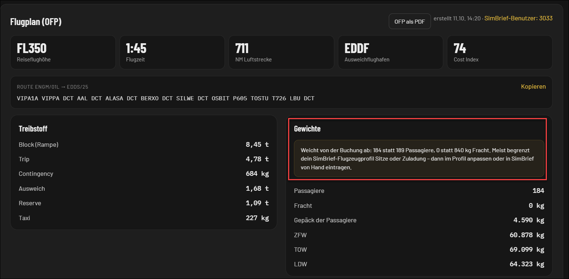Select the ZFW value "60.878 kg"

coord(527,235)
